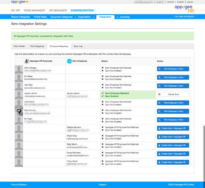Create Appogee HR user for Oliver Gray
Image resolution: width=205 pixels, height=188 pixels.
coord(173,137)
